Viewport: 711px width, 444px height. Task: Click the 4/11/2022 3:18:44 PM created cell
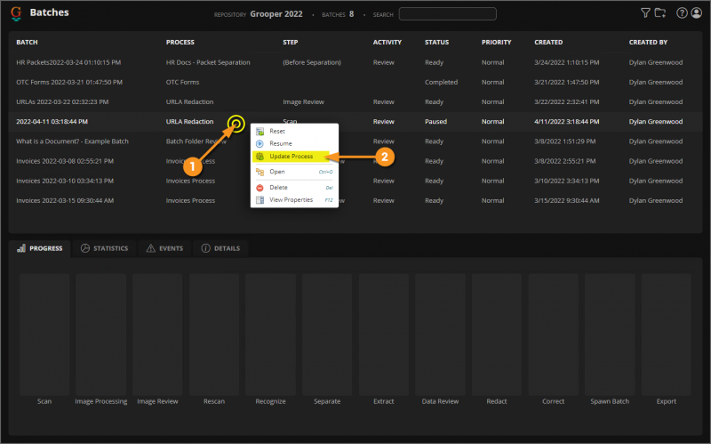point(567,122)
